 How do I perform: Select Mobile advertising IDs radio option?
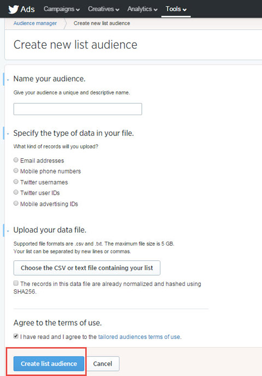pyautogui.click(x=16, y=204)
